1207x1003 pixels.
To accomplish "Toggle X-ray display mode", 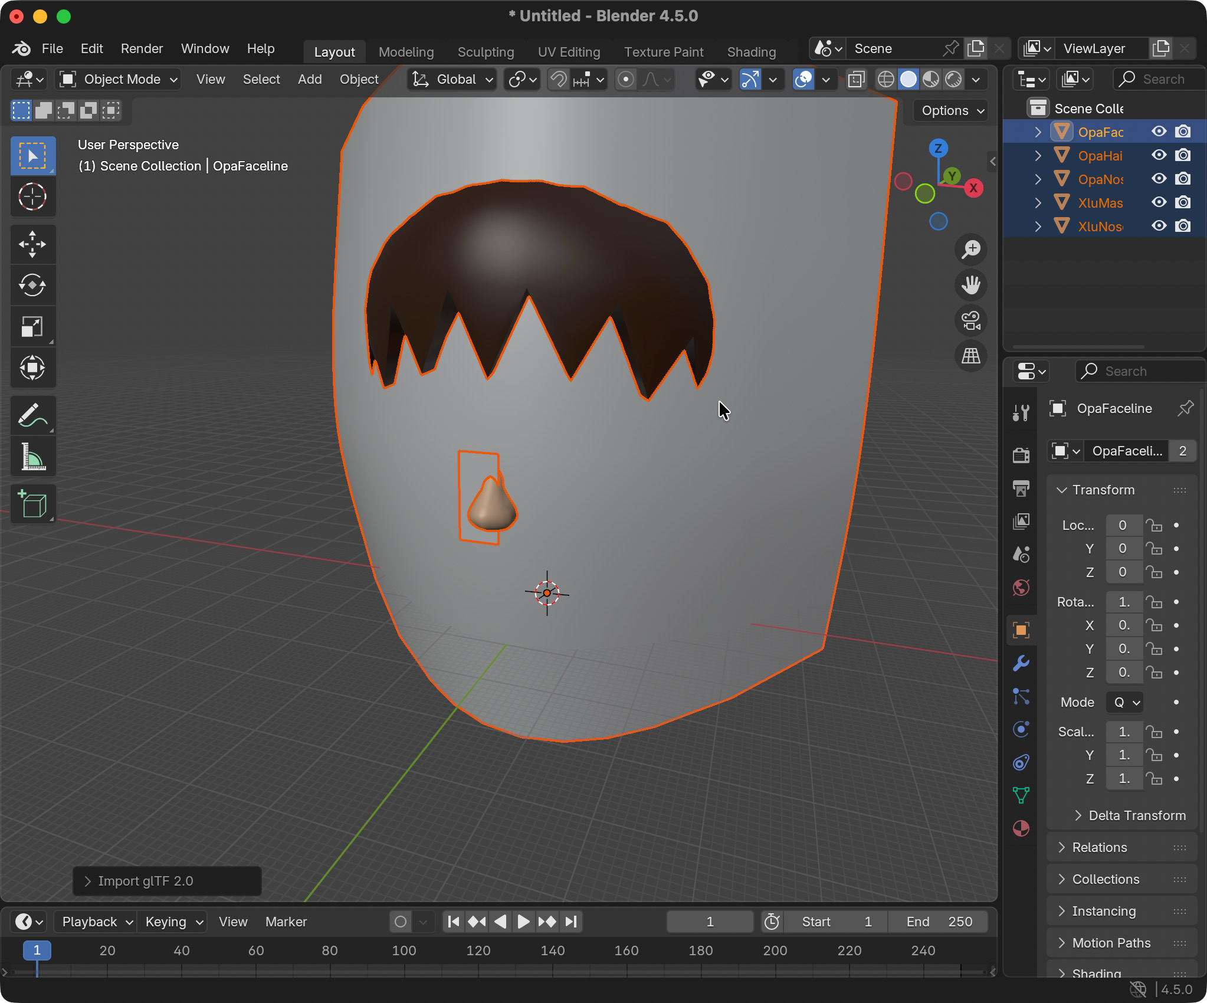I will 856,79.
